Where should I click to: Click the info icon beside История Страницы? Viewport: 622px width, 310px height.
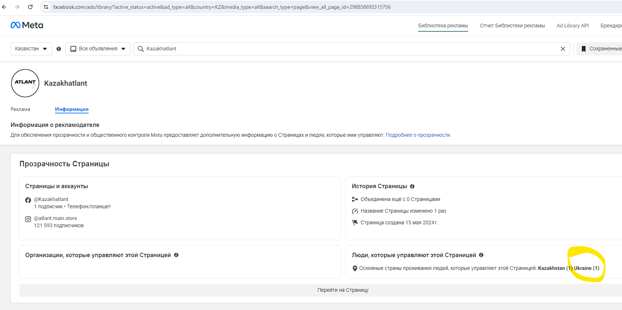coord(412,186)
